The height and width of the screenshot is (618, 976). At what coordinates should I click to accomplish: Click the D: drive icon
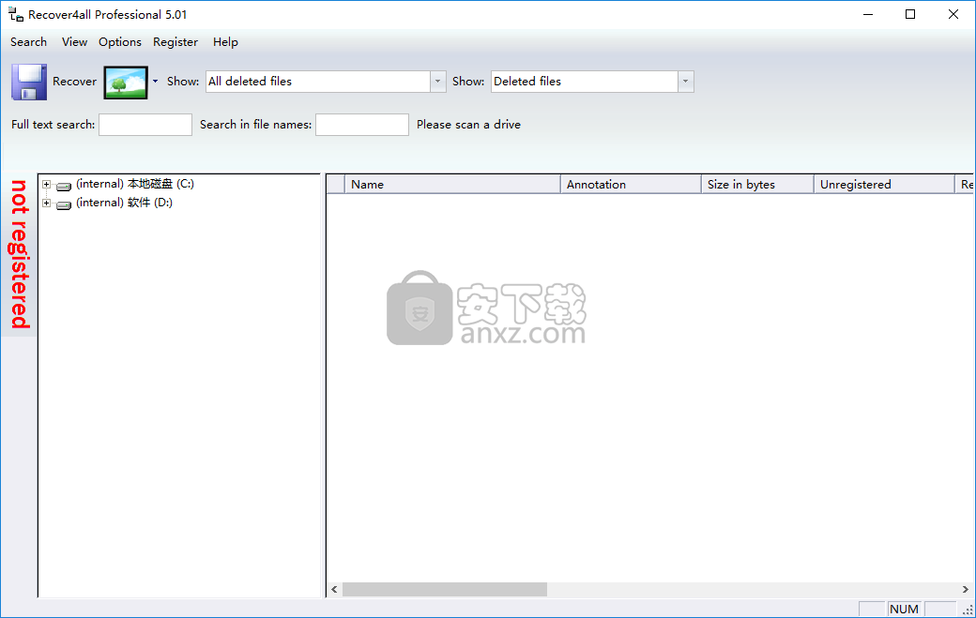pos(64,204)
